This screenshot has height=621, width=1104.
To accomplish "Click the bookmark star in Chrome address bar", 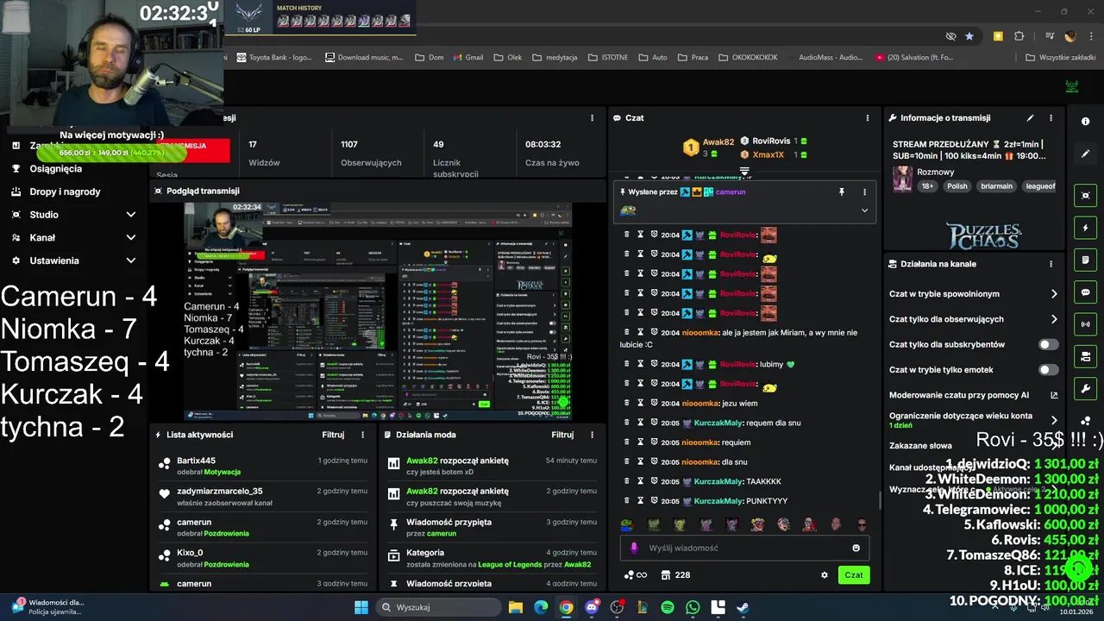I will click(x=969, y=36).
